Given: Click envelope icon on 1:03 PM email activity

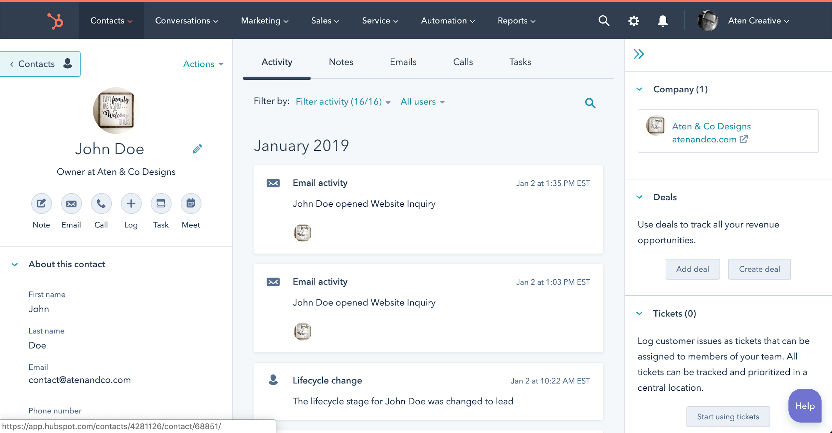Looking at the screenshot, I should click(273, 282).
